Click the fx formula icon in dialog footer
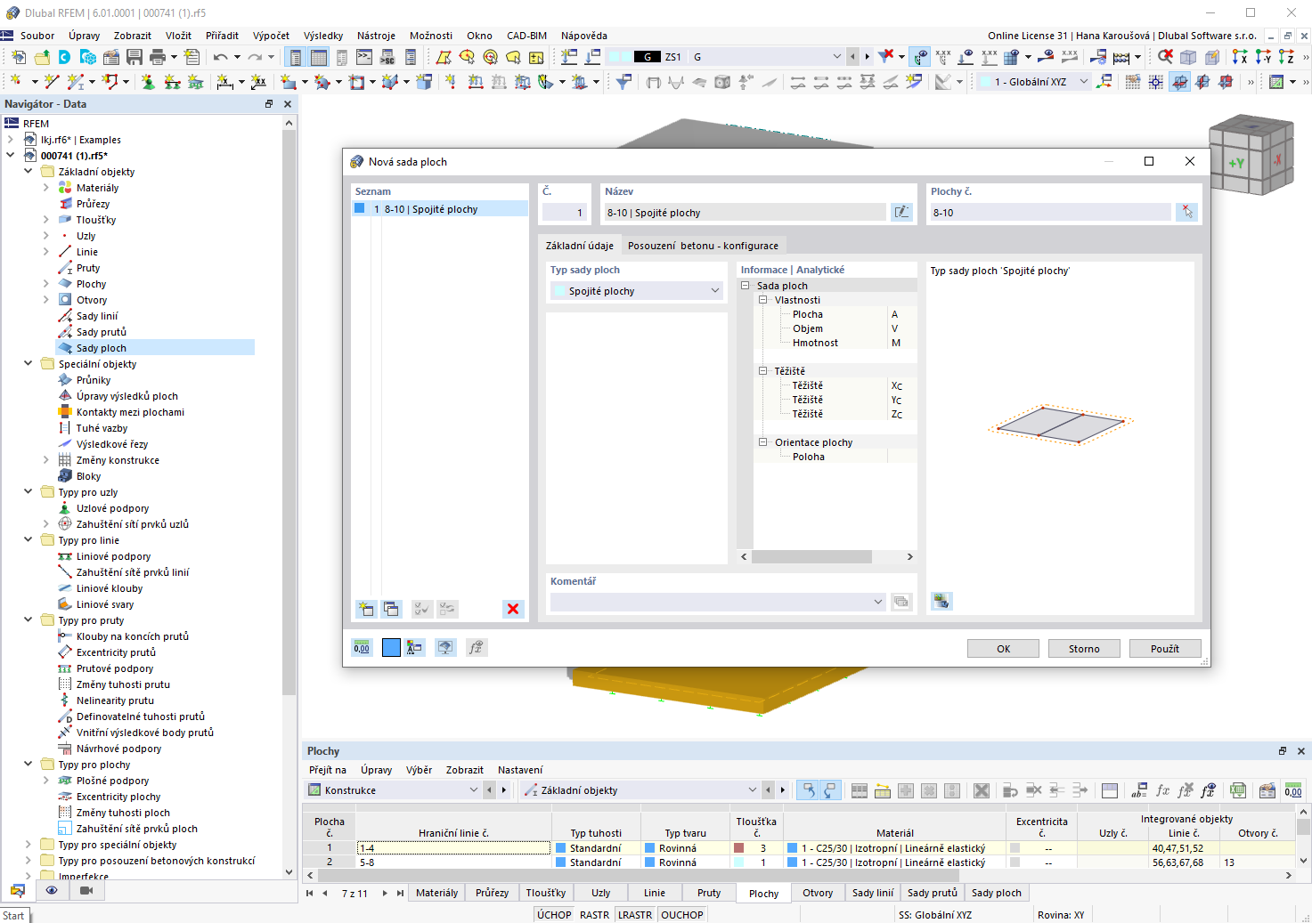Screen dimensions: 1312x923 (477, 648)
